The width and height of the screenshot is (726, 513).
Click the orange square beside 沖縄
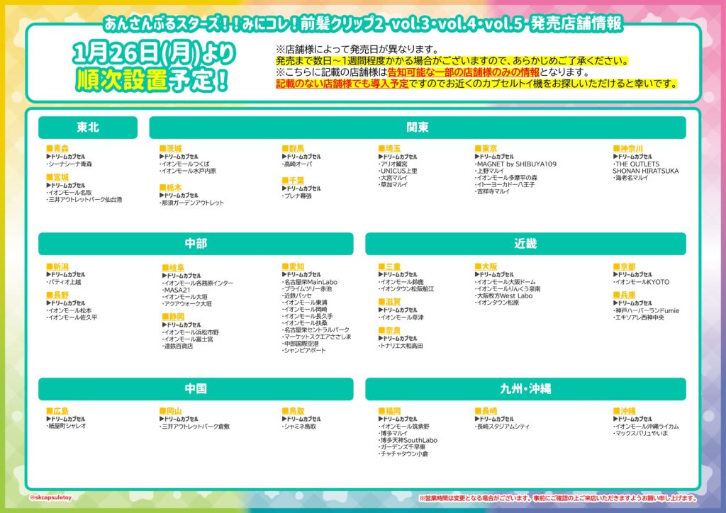(x=616, y=411)
